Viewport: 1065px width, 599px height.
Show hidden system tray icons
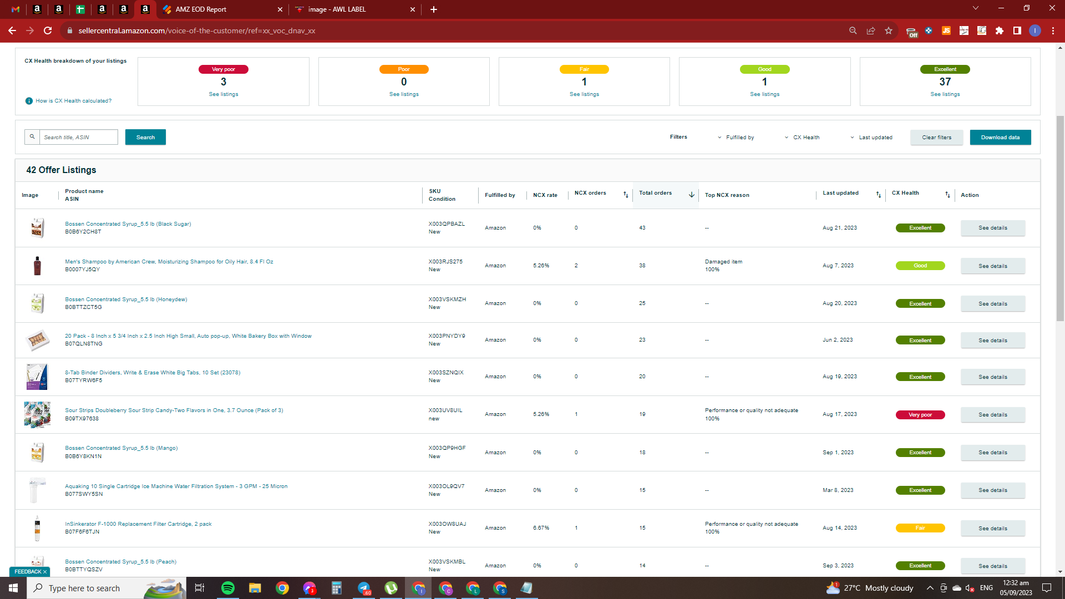(x=930, y=588)
